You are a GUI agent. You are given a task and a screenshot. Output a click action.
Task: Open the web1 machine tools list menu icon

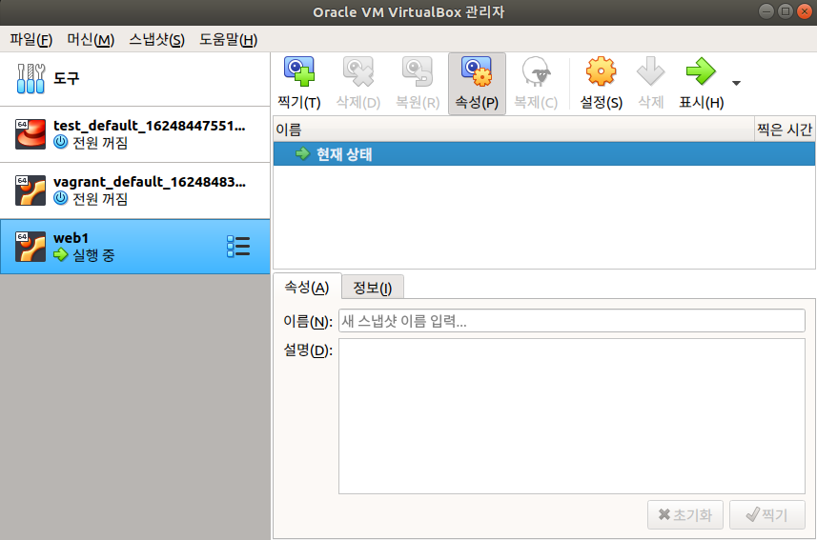(x=238, y=247)
